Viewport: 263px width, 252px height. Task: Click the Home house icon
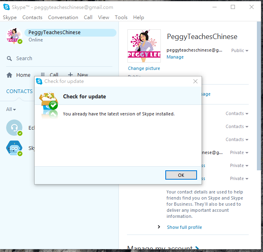pos(9,75)
